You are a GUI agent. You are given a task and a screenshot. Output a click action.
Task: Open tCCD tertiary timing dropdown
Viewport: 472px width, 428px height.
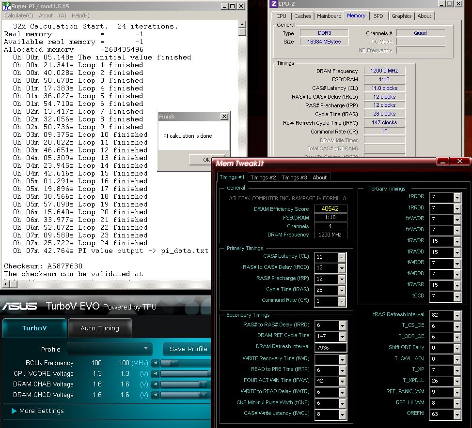457,296
